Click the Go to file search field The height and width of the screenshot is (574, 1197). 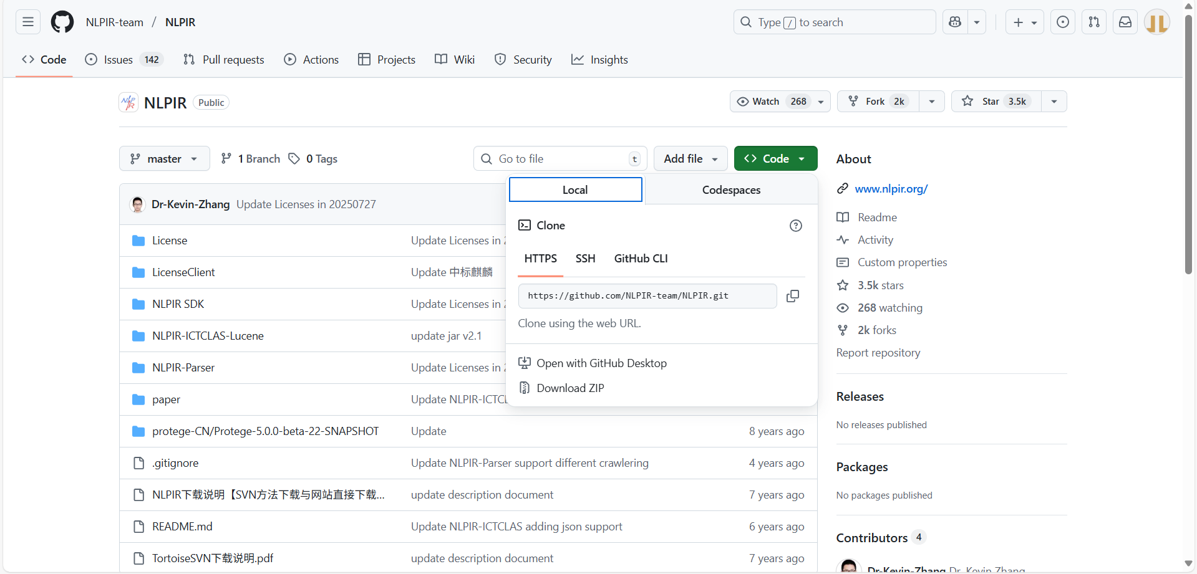(560, 159)
